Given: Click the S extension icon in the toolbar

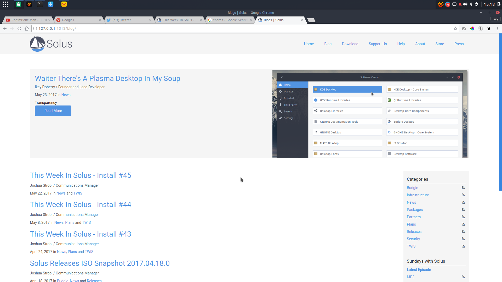Looking at the screenshot, I should click(481, 28).
